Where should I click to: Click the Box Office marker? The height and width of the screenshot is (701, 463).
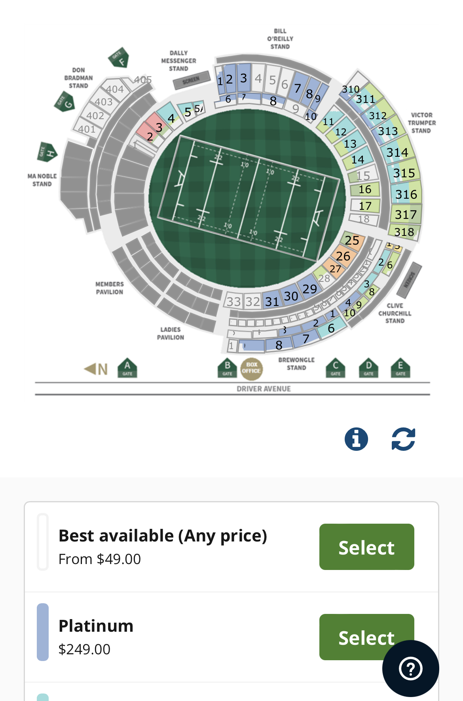click(252, 368)
